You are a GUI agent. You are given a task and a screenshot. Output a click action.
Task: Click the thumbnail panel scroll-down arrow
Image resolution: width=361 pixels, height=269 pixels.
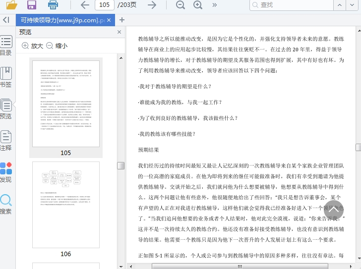(x=121, y=267)
